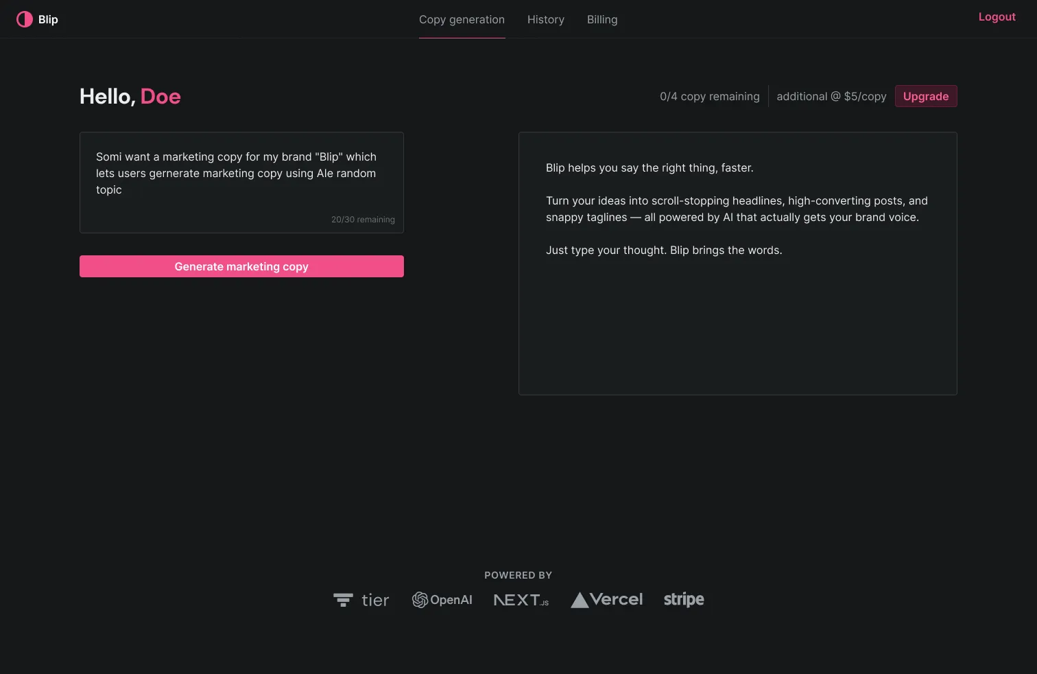Screen dimensions: 1037x674
Task: Click the Stripe logo
Action: [x=684, y=599]
